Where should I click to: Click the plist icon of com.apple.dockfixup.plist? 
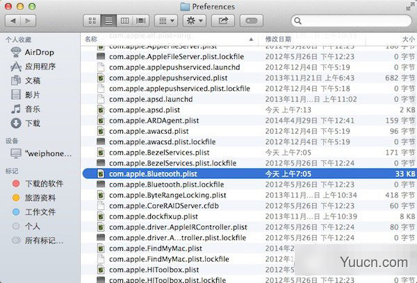pyautogui.click(x=101, y=216)
